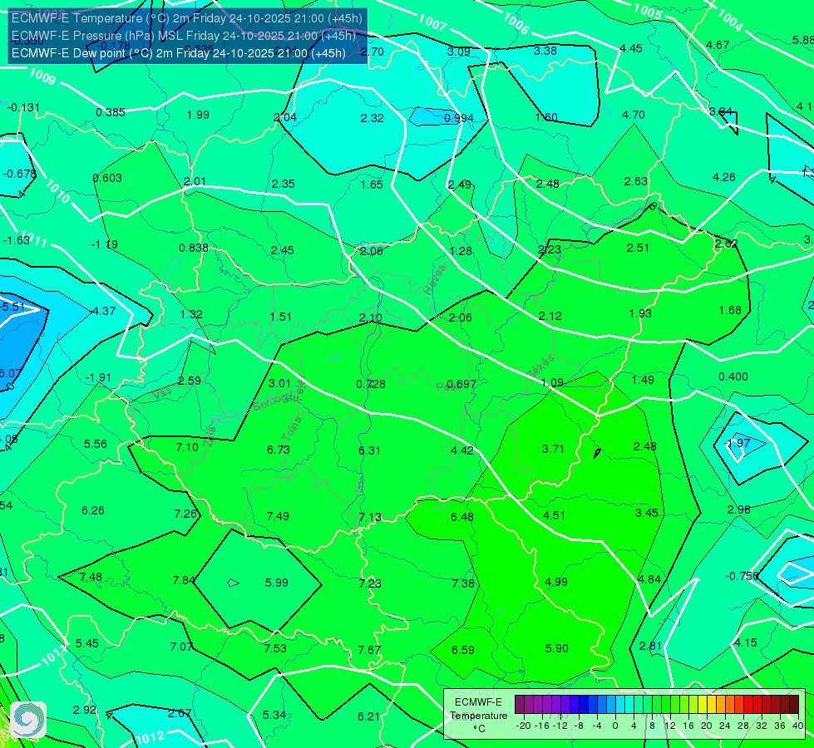Click the dark red 40 degree legend swatch
This screenshot has width=814, height=748.
[794, 705]
